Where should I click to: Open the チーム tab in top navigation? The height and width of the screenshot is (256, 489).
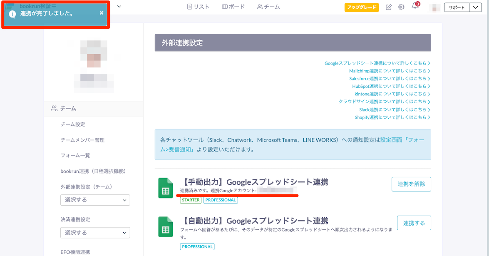click(x=268, y=7)
